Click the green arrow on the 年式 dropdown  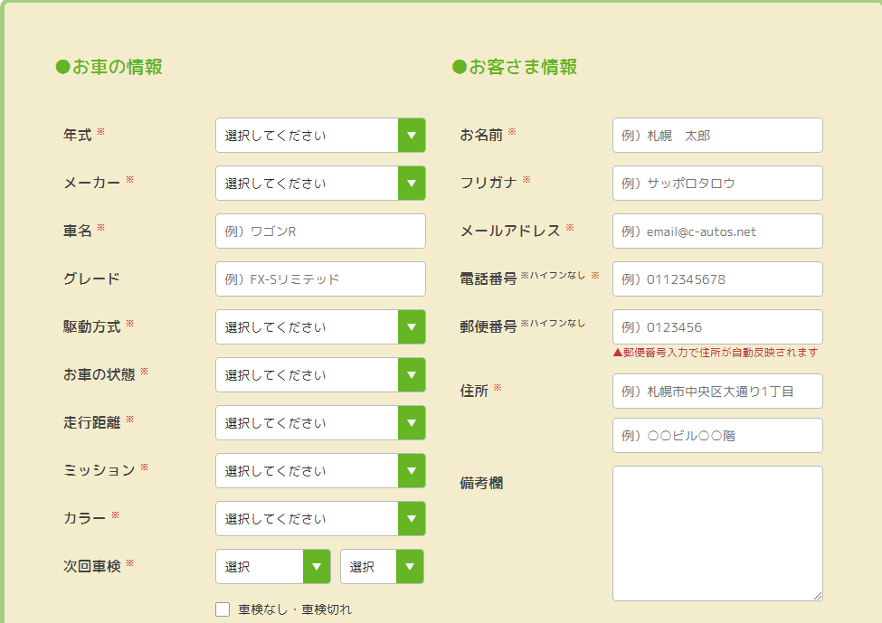tap(413, 135)
